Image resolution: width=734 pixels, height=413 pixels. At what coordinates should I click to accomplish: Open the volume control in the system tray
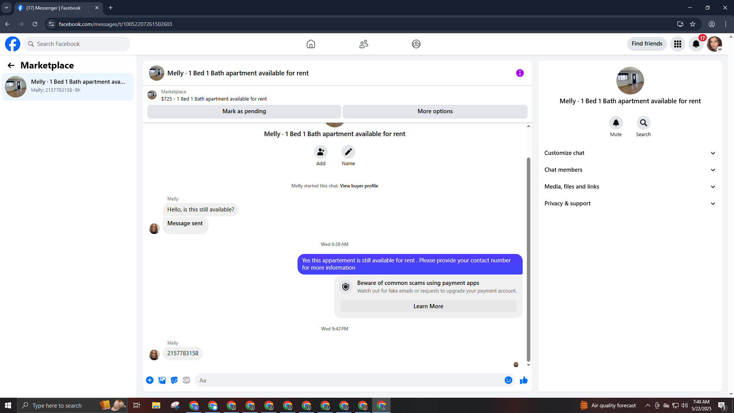point(685,405)
